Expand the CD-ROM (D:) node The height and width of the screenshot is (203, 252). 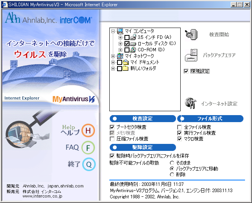pyautogui.click(x=120, y=50)
